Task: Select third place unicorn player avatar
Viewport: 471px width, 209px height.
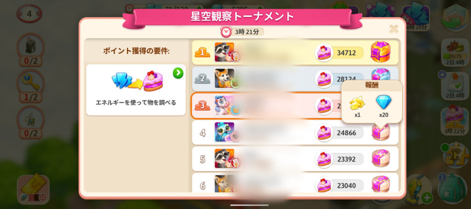Action: pos(224,105)
